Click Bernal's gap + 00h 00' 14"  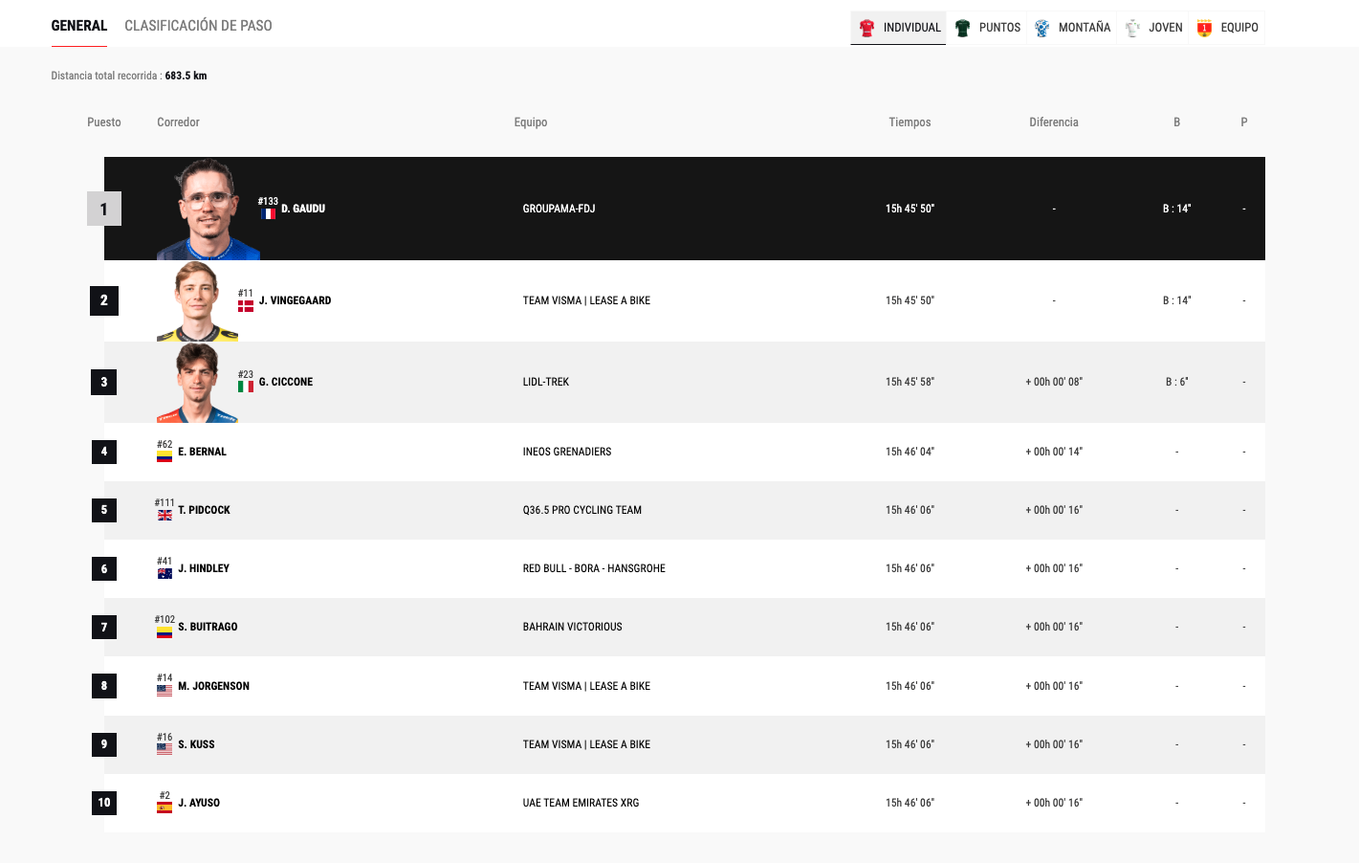click(x=1054, y=452)
